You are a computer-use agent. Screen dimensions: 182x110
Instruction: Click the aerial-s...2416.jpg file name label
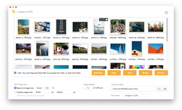point(42,59)
